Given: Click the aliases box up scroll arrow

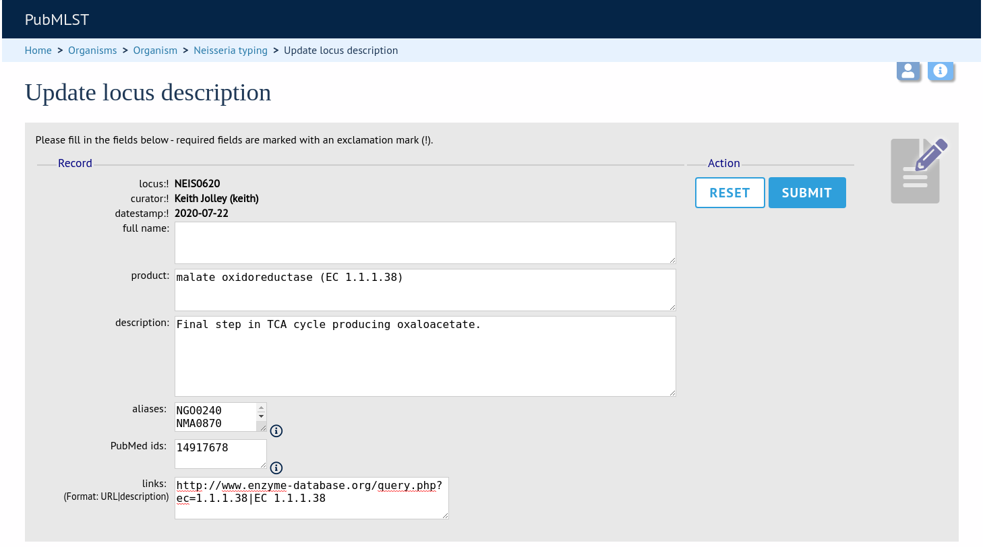Looking at the screenshot, I should click(x=262, y=408).
